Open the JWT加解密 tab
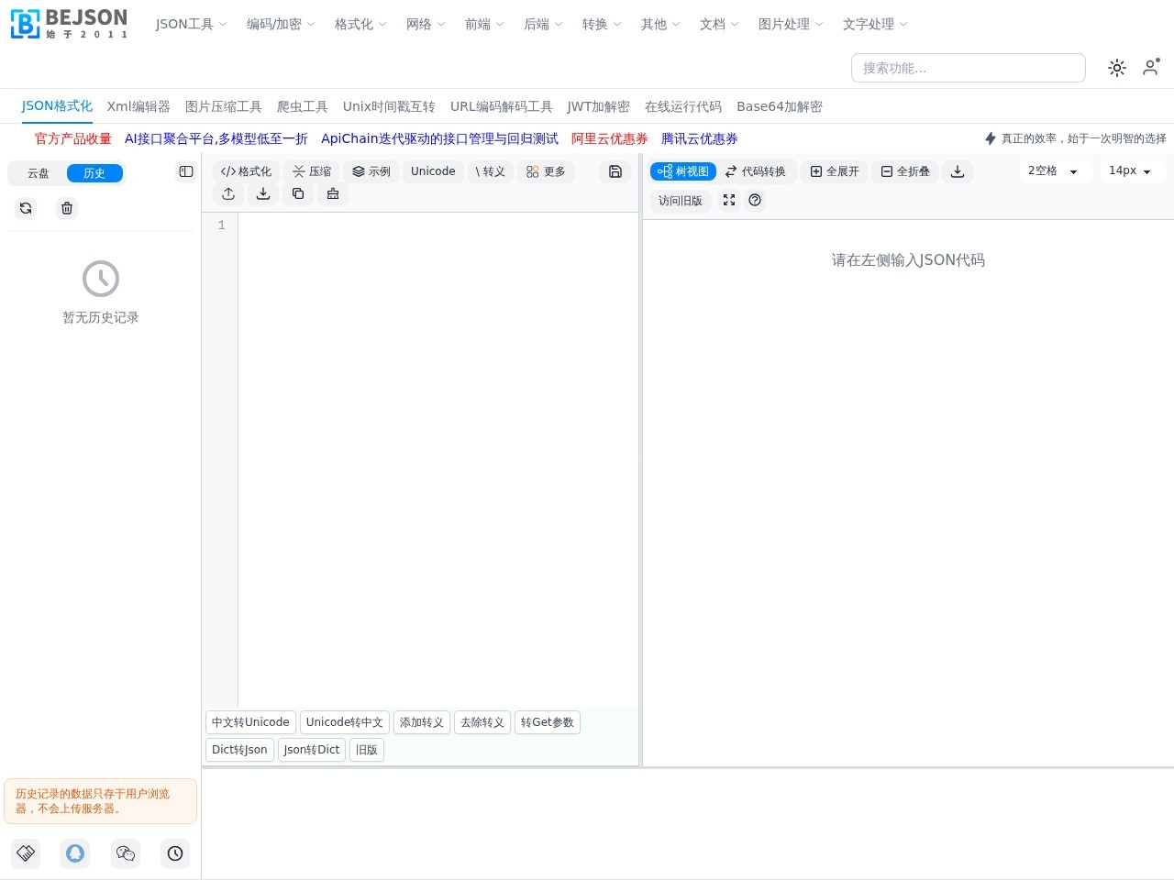 [x=599, y=106]
